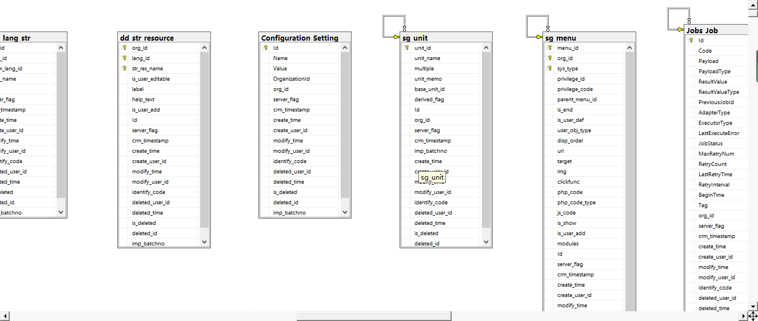Select the OrganizationId column in Configuration Setting

click(x=300, y=79)
